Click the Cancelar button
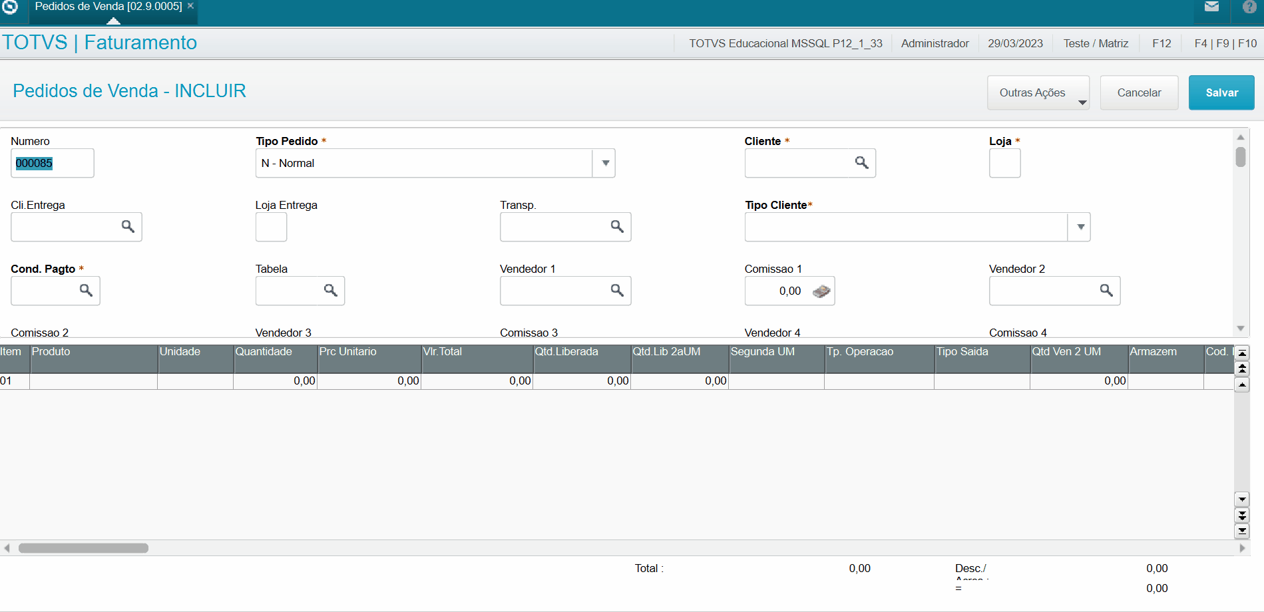The image size is (1264, 612). (x=1139, y=92)
